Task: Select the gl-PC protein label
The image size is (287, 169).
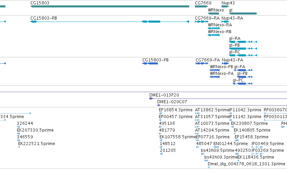Action: (x=238, y=80)
